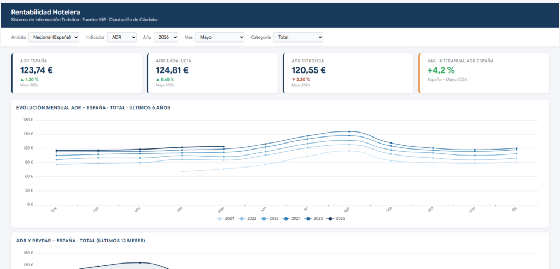Open the Categoría dropdown showing Total
Image resolution: width=560 pixels, height=269 pixels.
298,37
